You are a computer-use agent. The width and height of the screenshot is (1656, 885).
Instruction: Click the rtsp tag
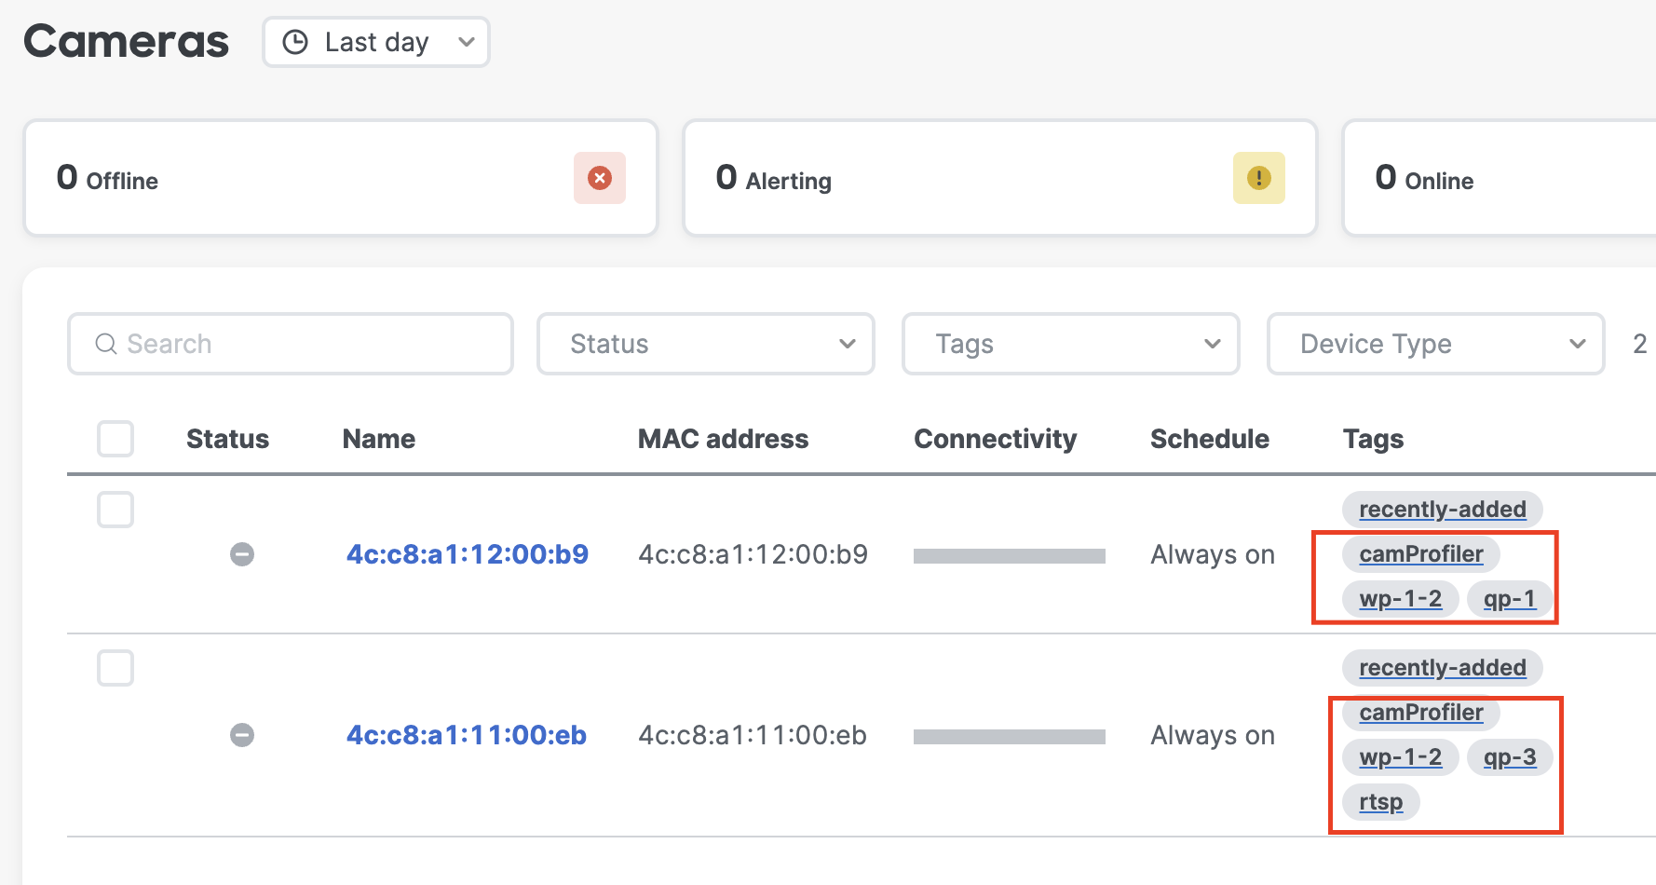pyautogui.click(x=1380, y=802)
